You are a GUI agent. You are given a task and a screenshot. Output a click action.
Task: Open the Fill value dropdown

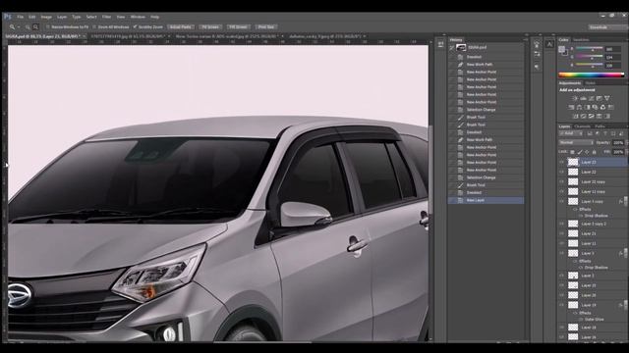tap(627, 152)
